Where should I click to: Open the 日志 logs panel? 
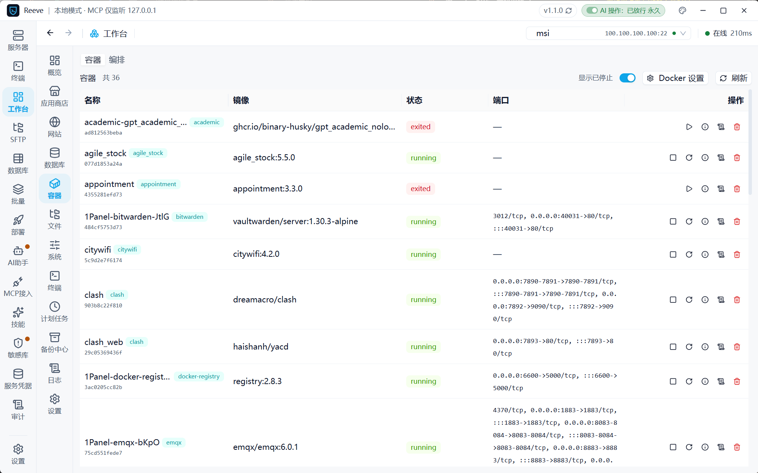point(54,373)
